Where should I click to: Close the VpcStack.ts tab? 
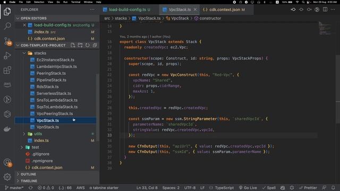coord(195,10)
